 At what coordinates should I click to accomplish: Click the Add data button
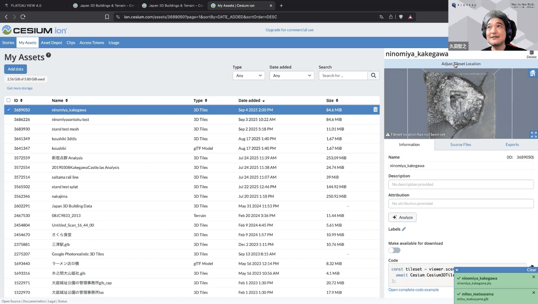(15, 69)
